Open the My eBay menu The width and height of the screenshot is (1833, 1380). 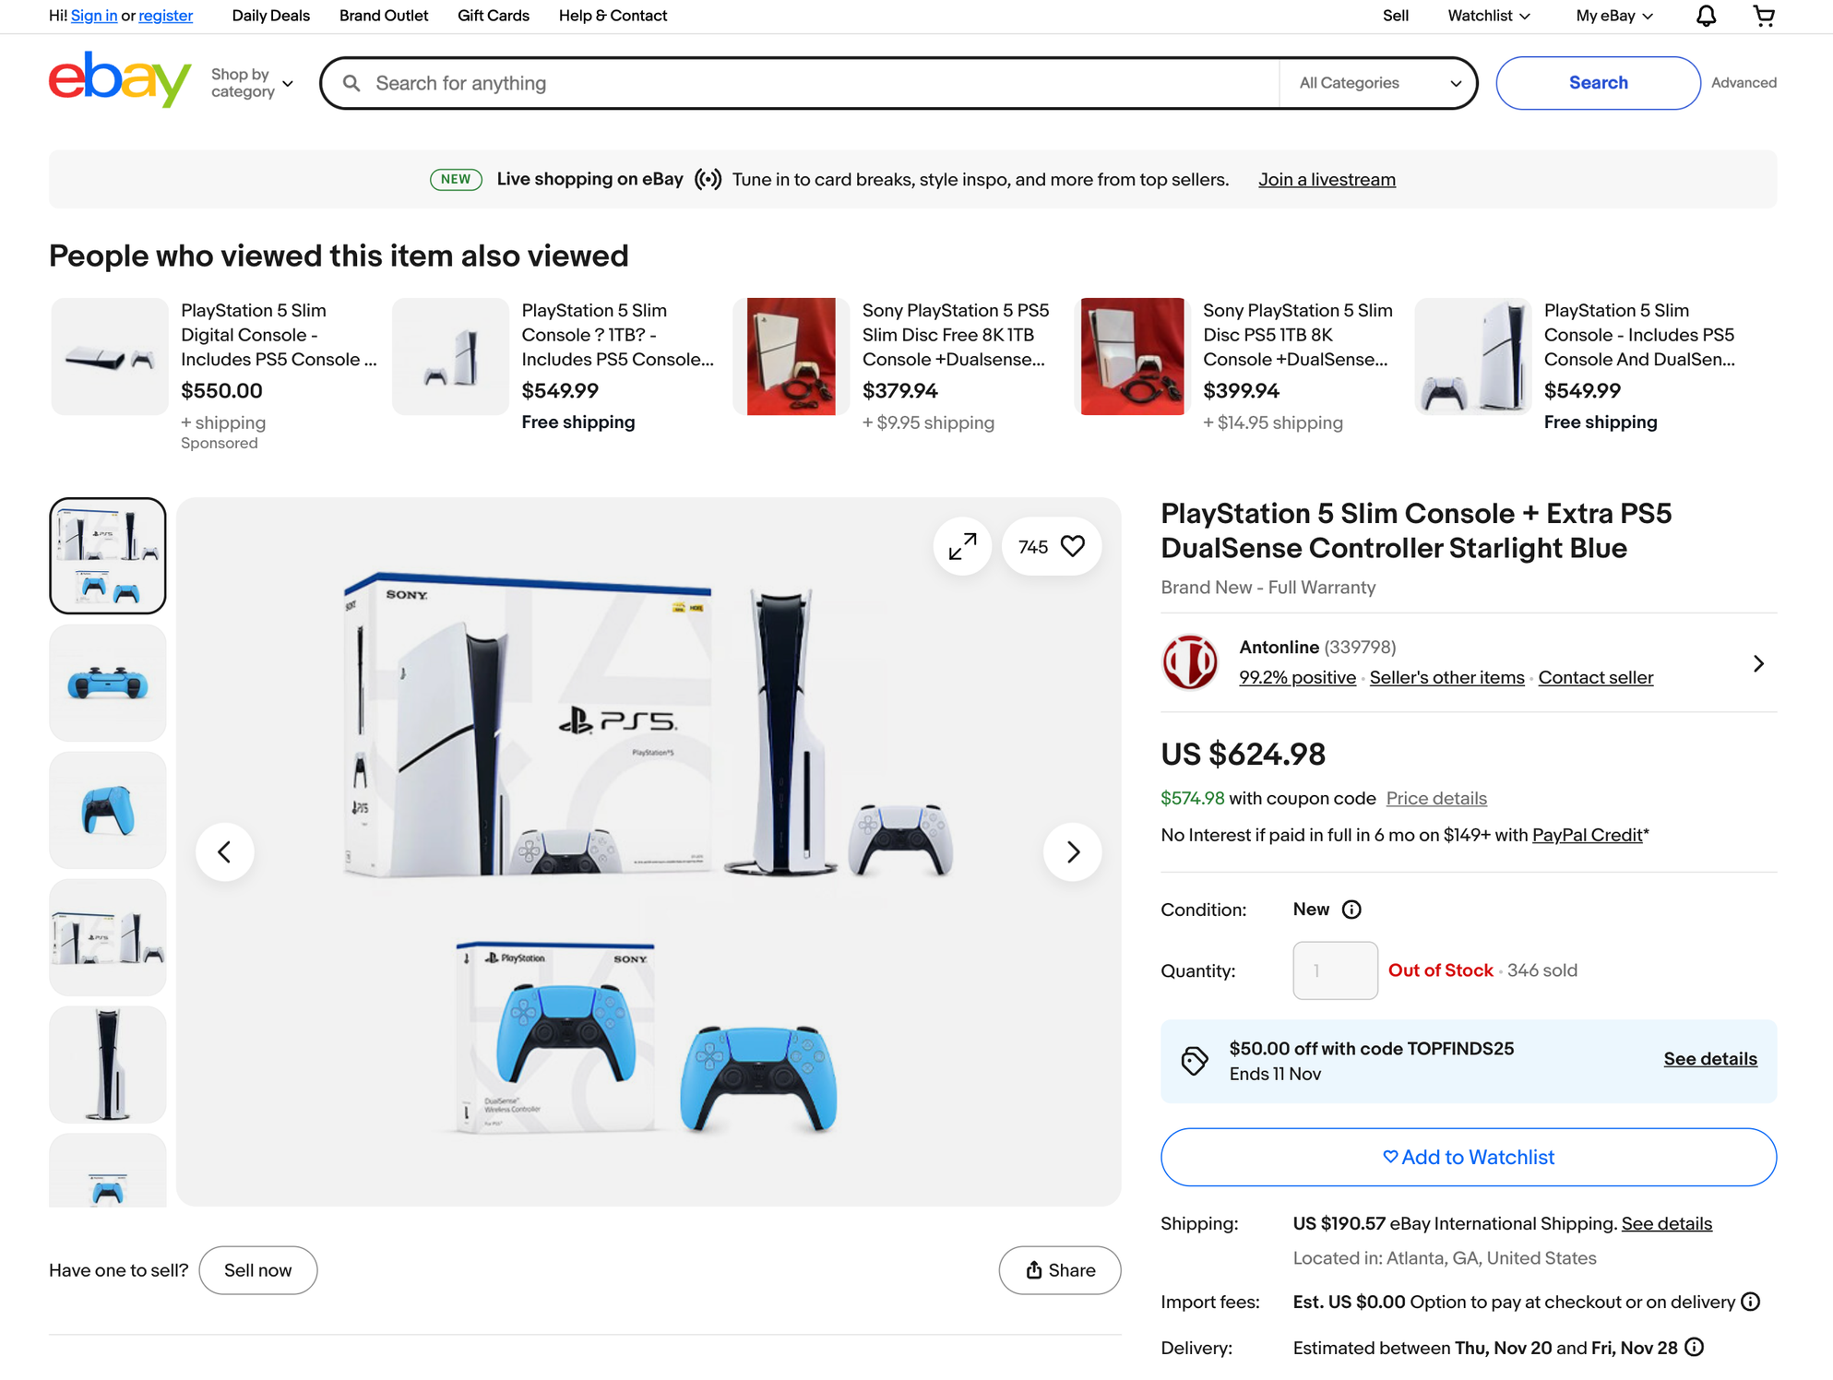pos(1614,16)
